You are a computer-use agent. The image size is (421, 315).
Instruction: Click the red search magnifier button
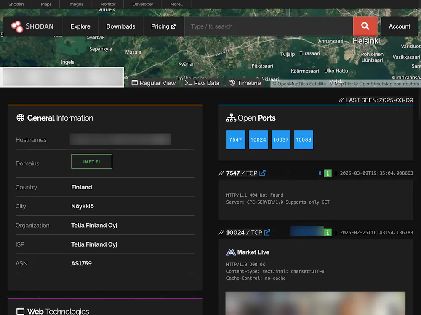click(x=365, y=26)
